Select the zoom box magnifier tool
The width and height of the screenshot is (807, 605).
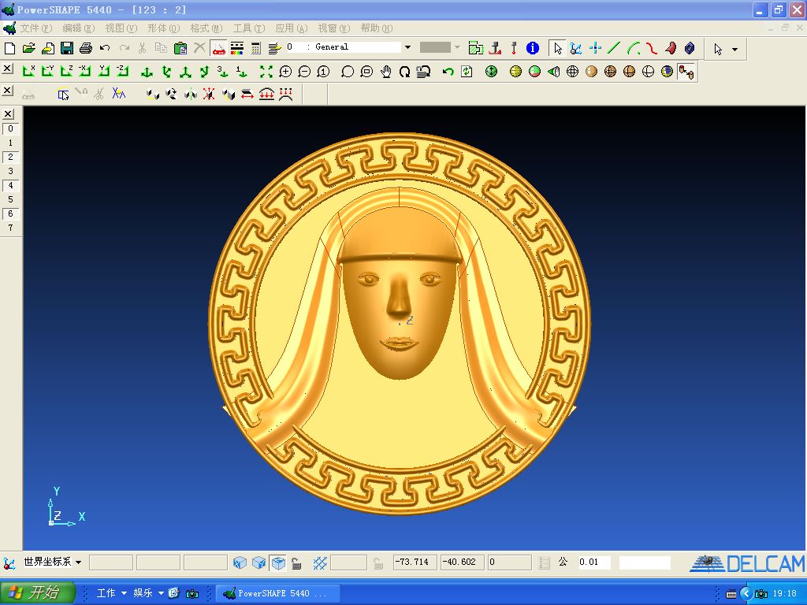coord(366,72)
